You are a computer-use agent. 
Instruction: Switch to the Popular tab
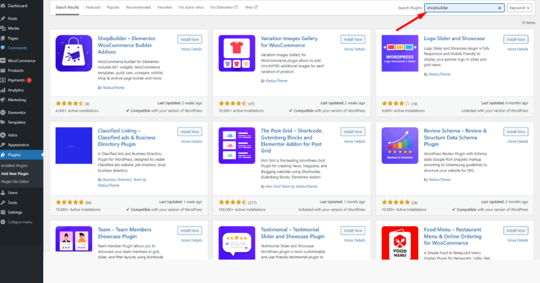(x=113, y=7)
